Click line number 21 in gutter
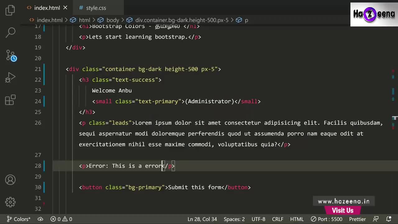 [38, 69]
